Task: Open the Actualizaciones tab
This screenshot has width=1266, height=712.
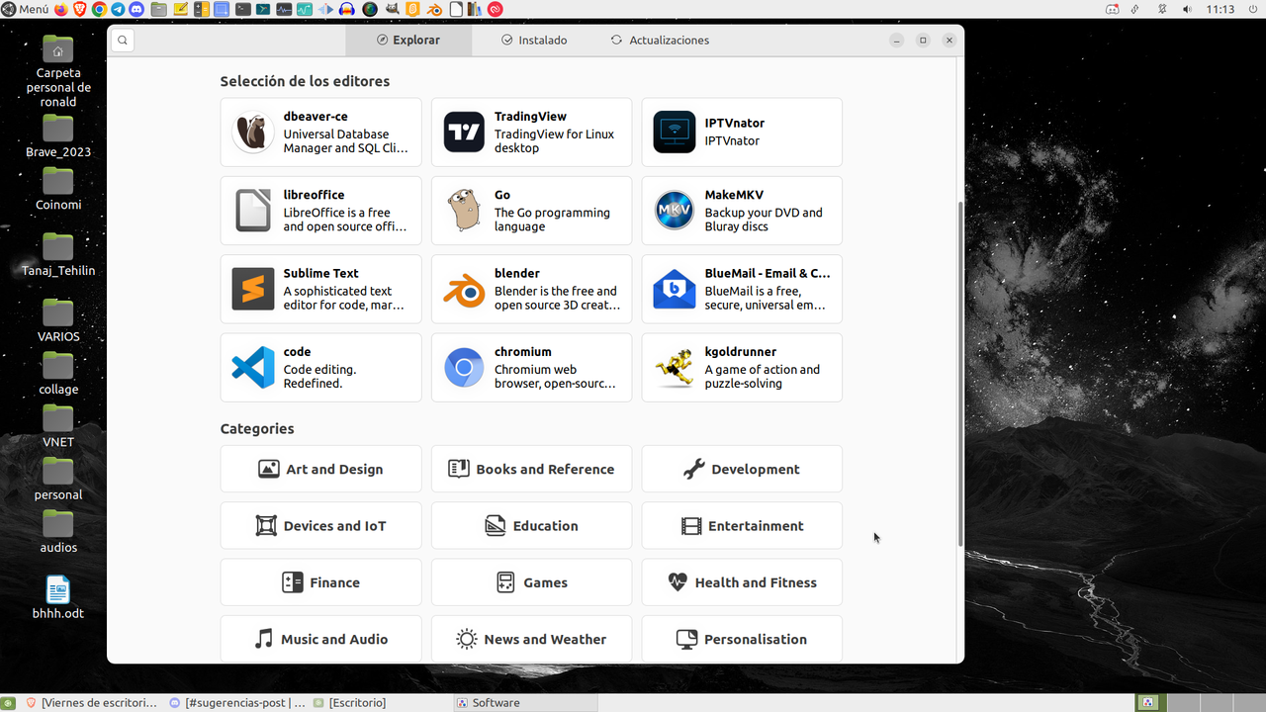Action: point(660,41)
